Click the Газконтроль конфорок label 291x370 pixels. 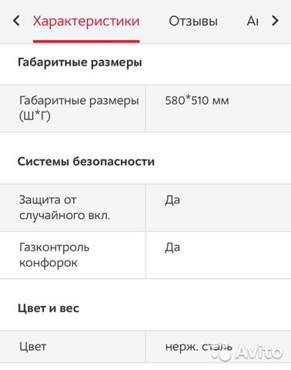click(x=54, y=255)
